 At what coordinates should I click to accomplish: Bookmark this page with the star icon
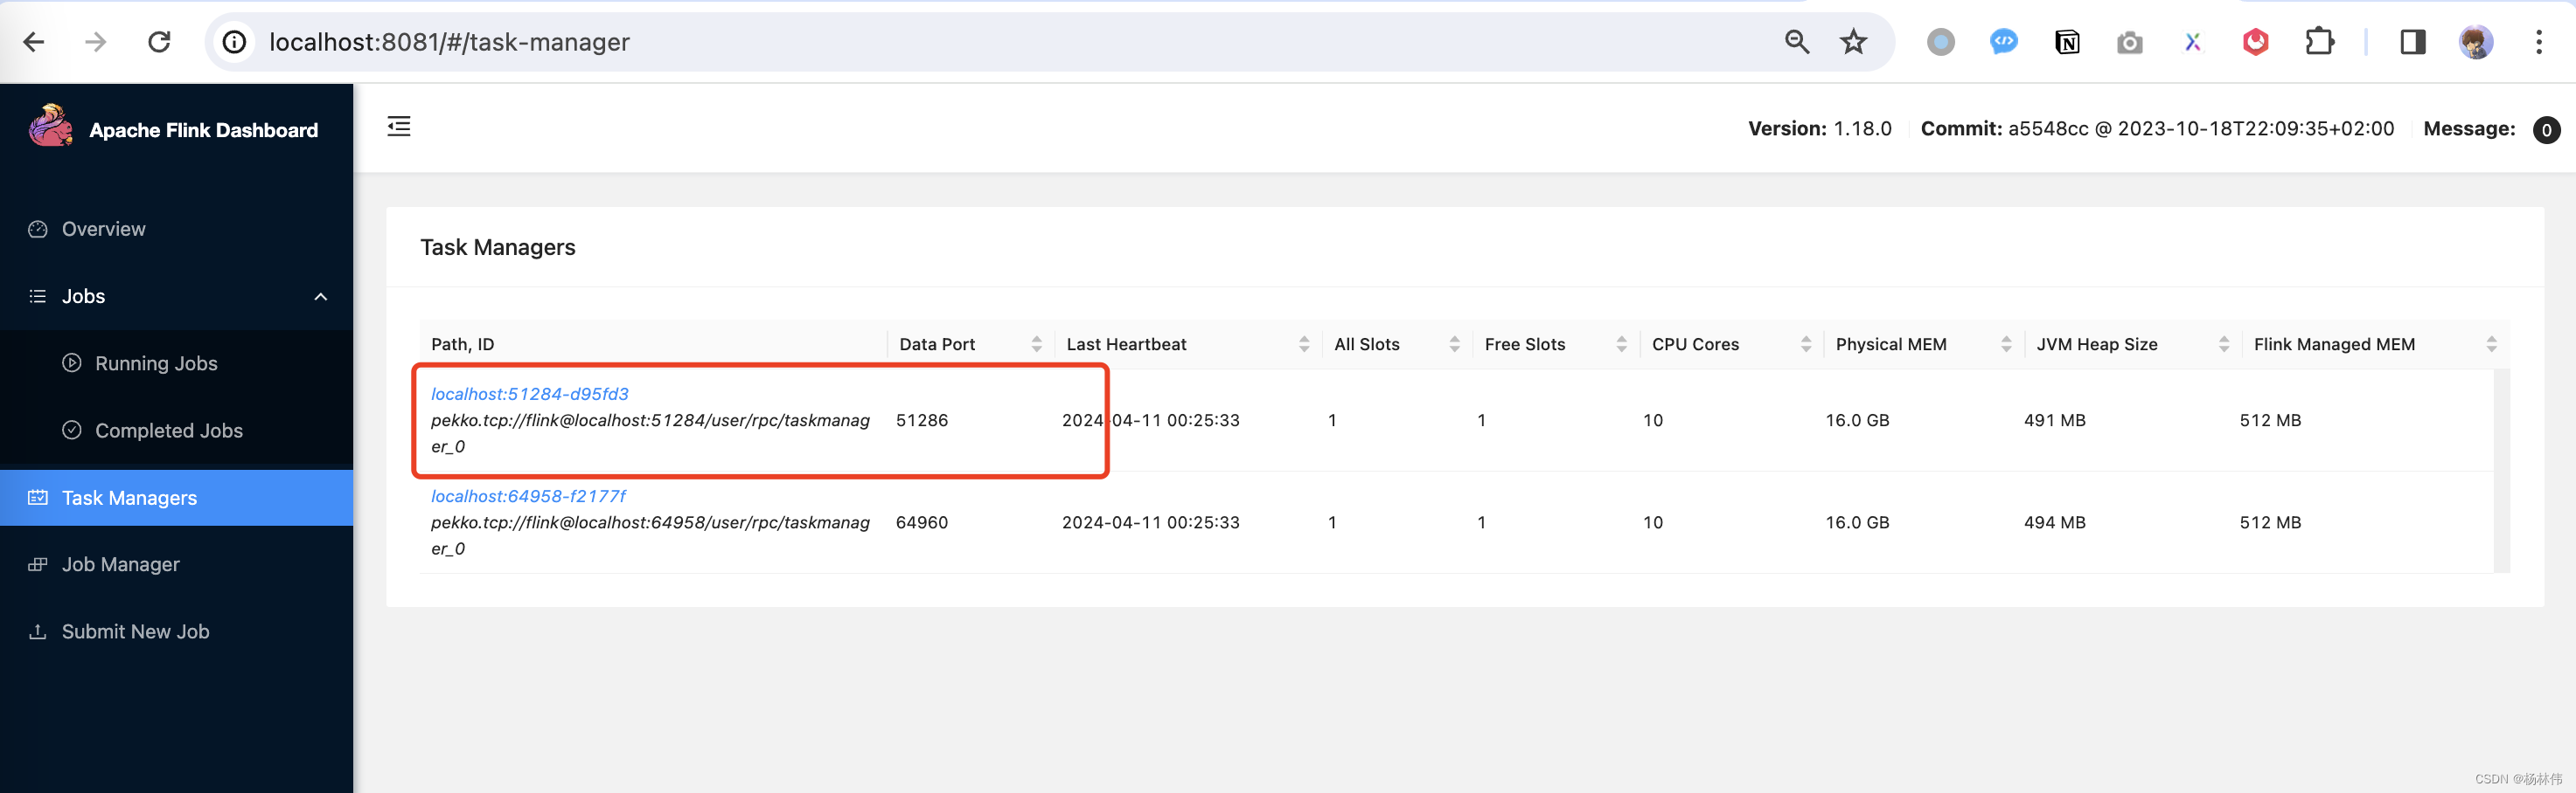click(1853, 42)
